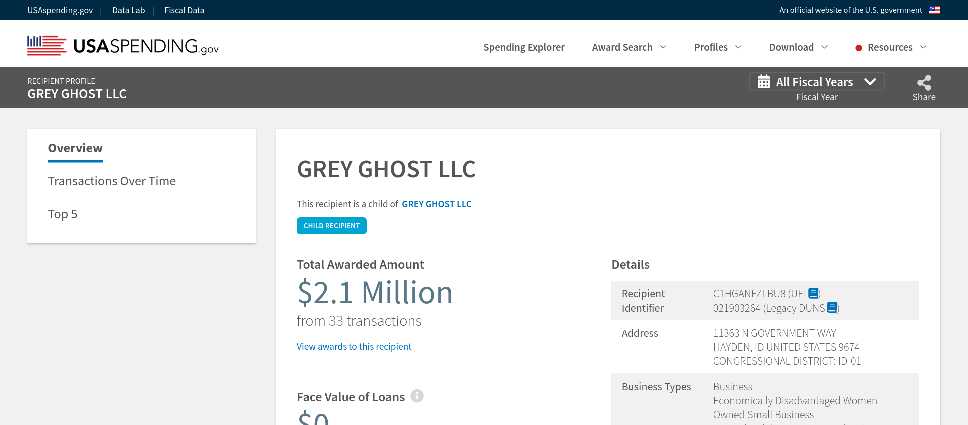The height and width of the screenshot is (425, 968).
Task: Click the info icon next to Face Value of Loans
Action: pos(417,396)
